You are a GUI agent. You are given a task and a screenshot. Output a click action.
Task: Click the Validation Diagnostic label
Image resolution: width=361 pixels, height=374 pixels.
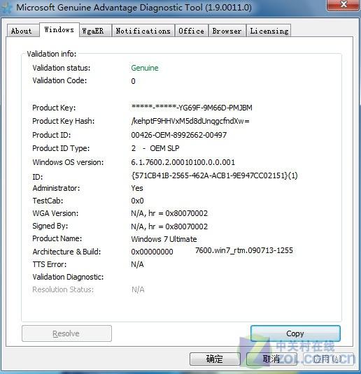[68, 277]
